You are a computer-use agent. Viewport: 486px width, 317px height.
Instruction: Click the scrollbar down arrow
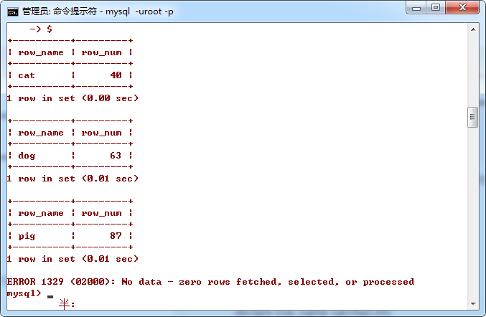(473, 303)
